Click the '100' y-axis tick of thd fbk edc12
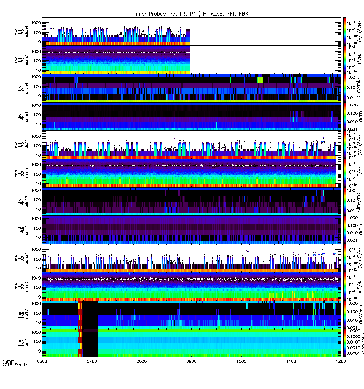The height and width of the screenshot is (389, 364). tap(37, 200)
